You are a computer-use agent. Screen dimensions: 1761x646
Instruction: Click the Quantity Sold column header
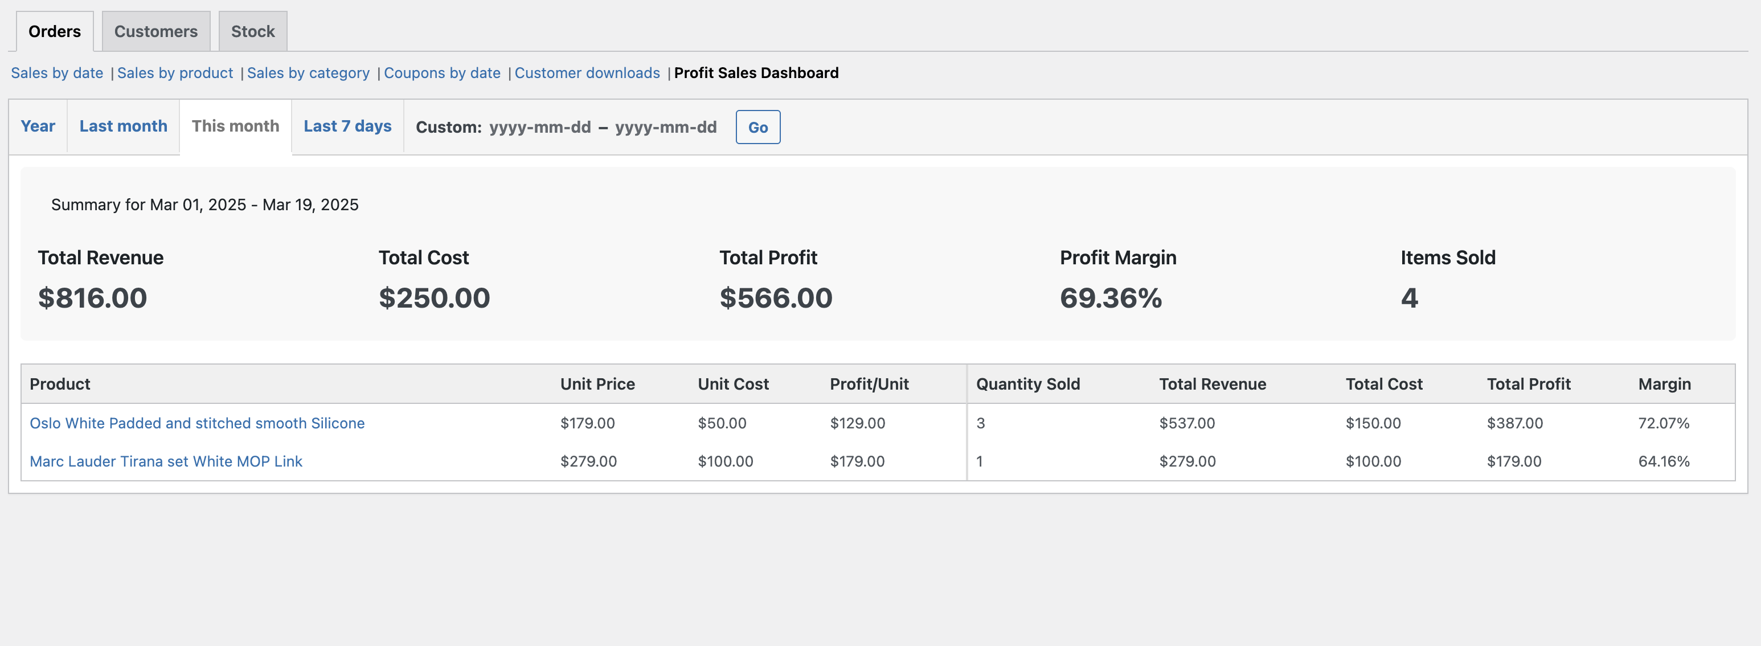point(1027,384)
